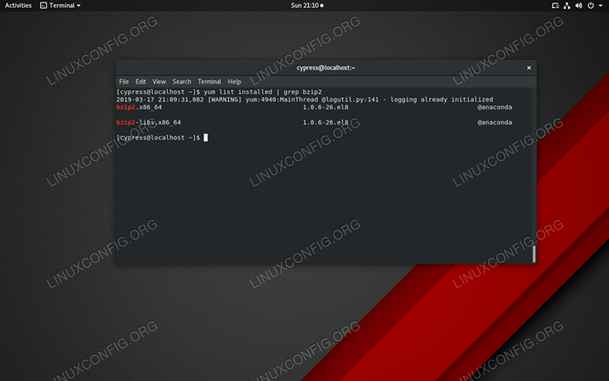
Task: Click the bzip2-libs.x86_64 output line
Action: 148,123
